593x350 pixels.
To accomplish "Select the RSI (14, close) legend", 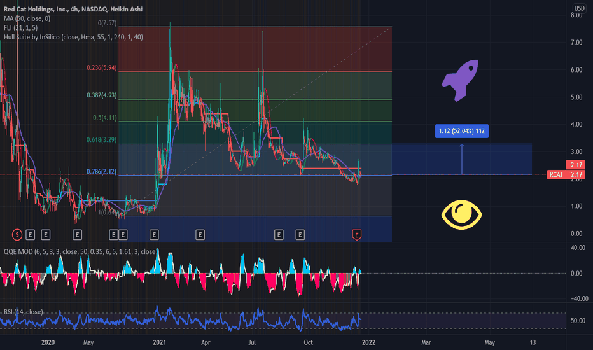I will coord(24,312).
